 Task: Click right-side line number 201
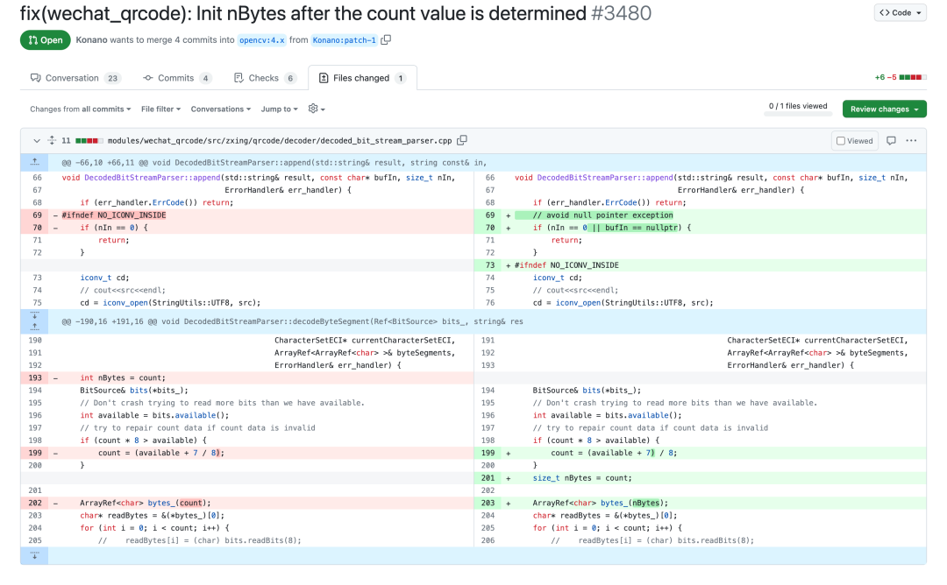488,478
